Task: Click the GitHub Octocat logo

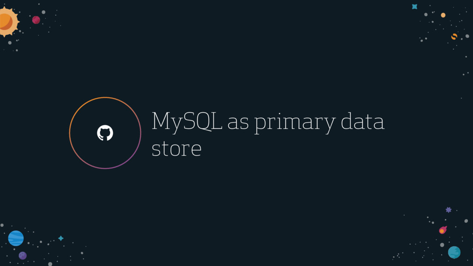Action: [x=105, y=133]
